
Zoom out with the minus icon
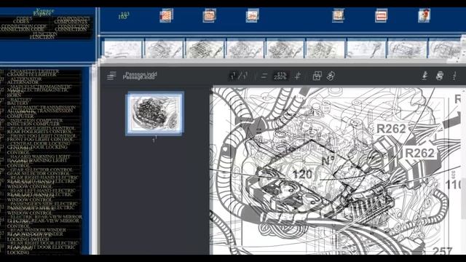[x=264, y=76]
